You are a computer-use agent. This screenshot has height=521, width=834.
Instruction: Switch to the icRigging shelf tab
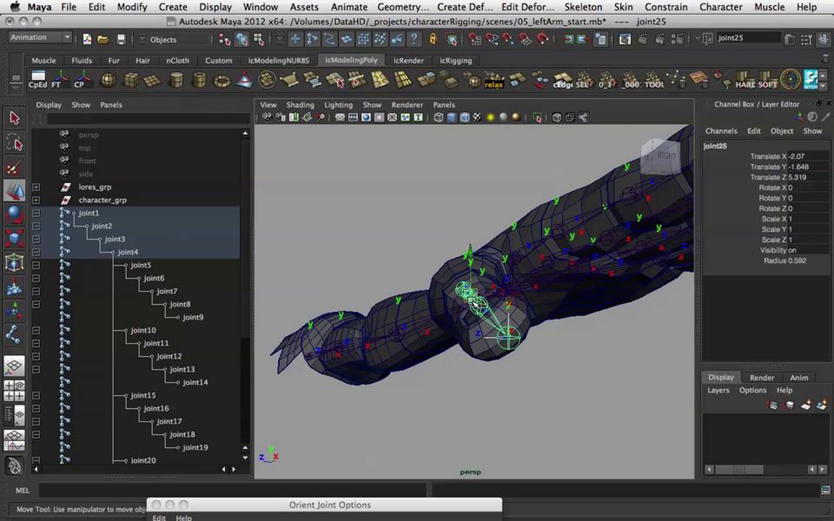click(456, 60)
